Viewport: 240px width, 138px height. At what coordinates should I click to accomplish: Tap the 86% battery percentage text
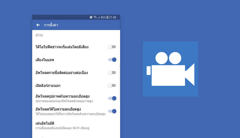pos(103,17)
